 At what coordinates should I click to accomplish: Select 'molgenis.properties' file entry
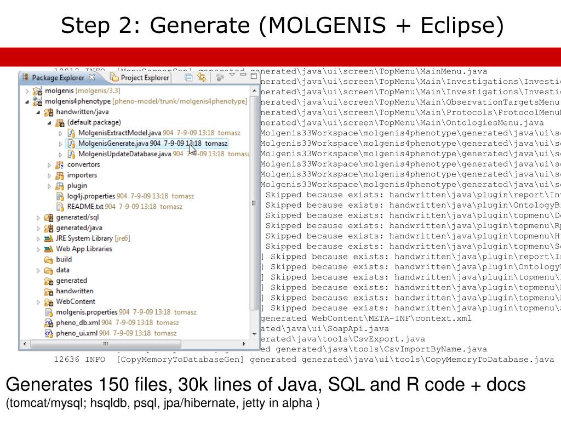(x=121, y=312)
